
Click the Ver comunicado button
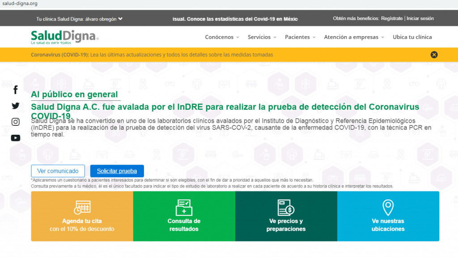coord(58,171)
